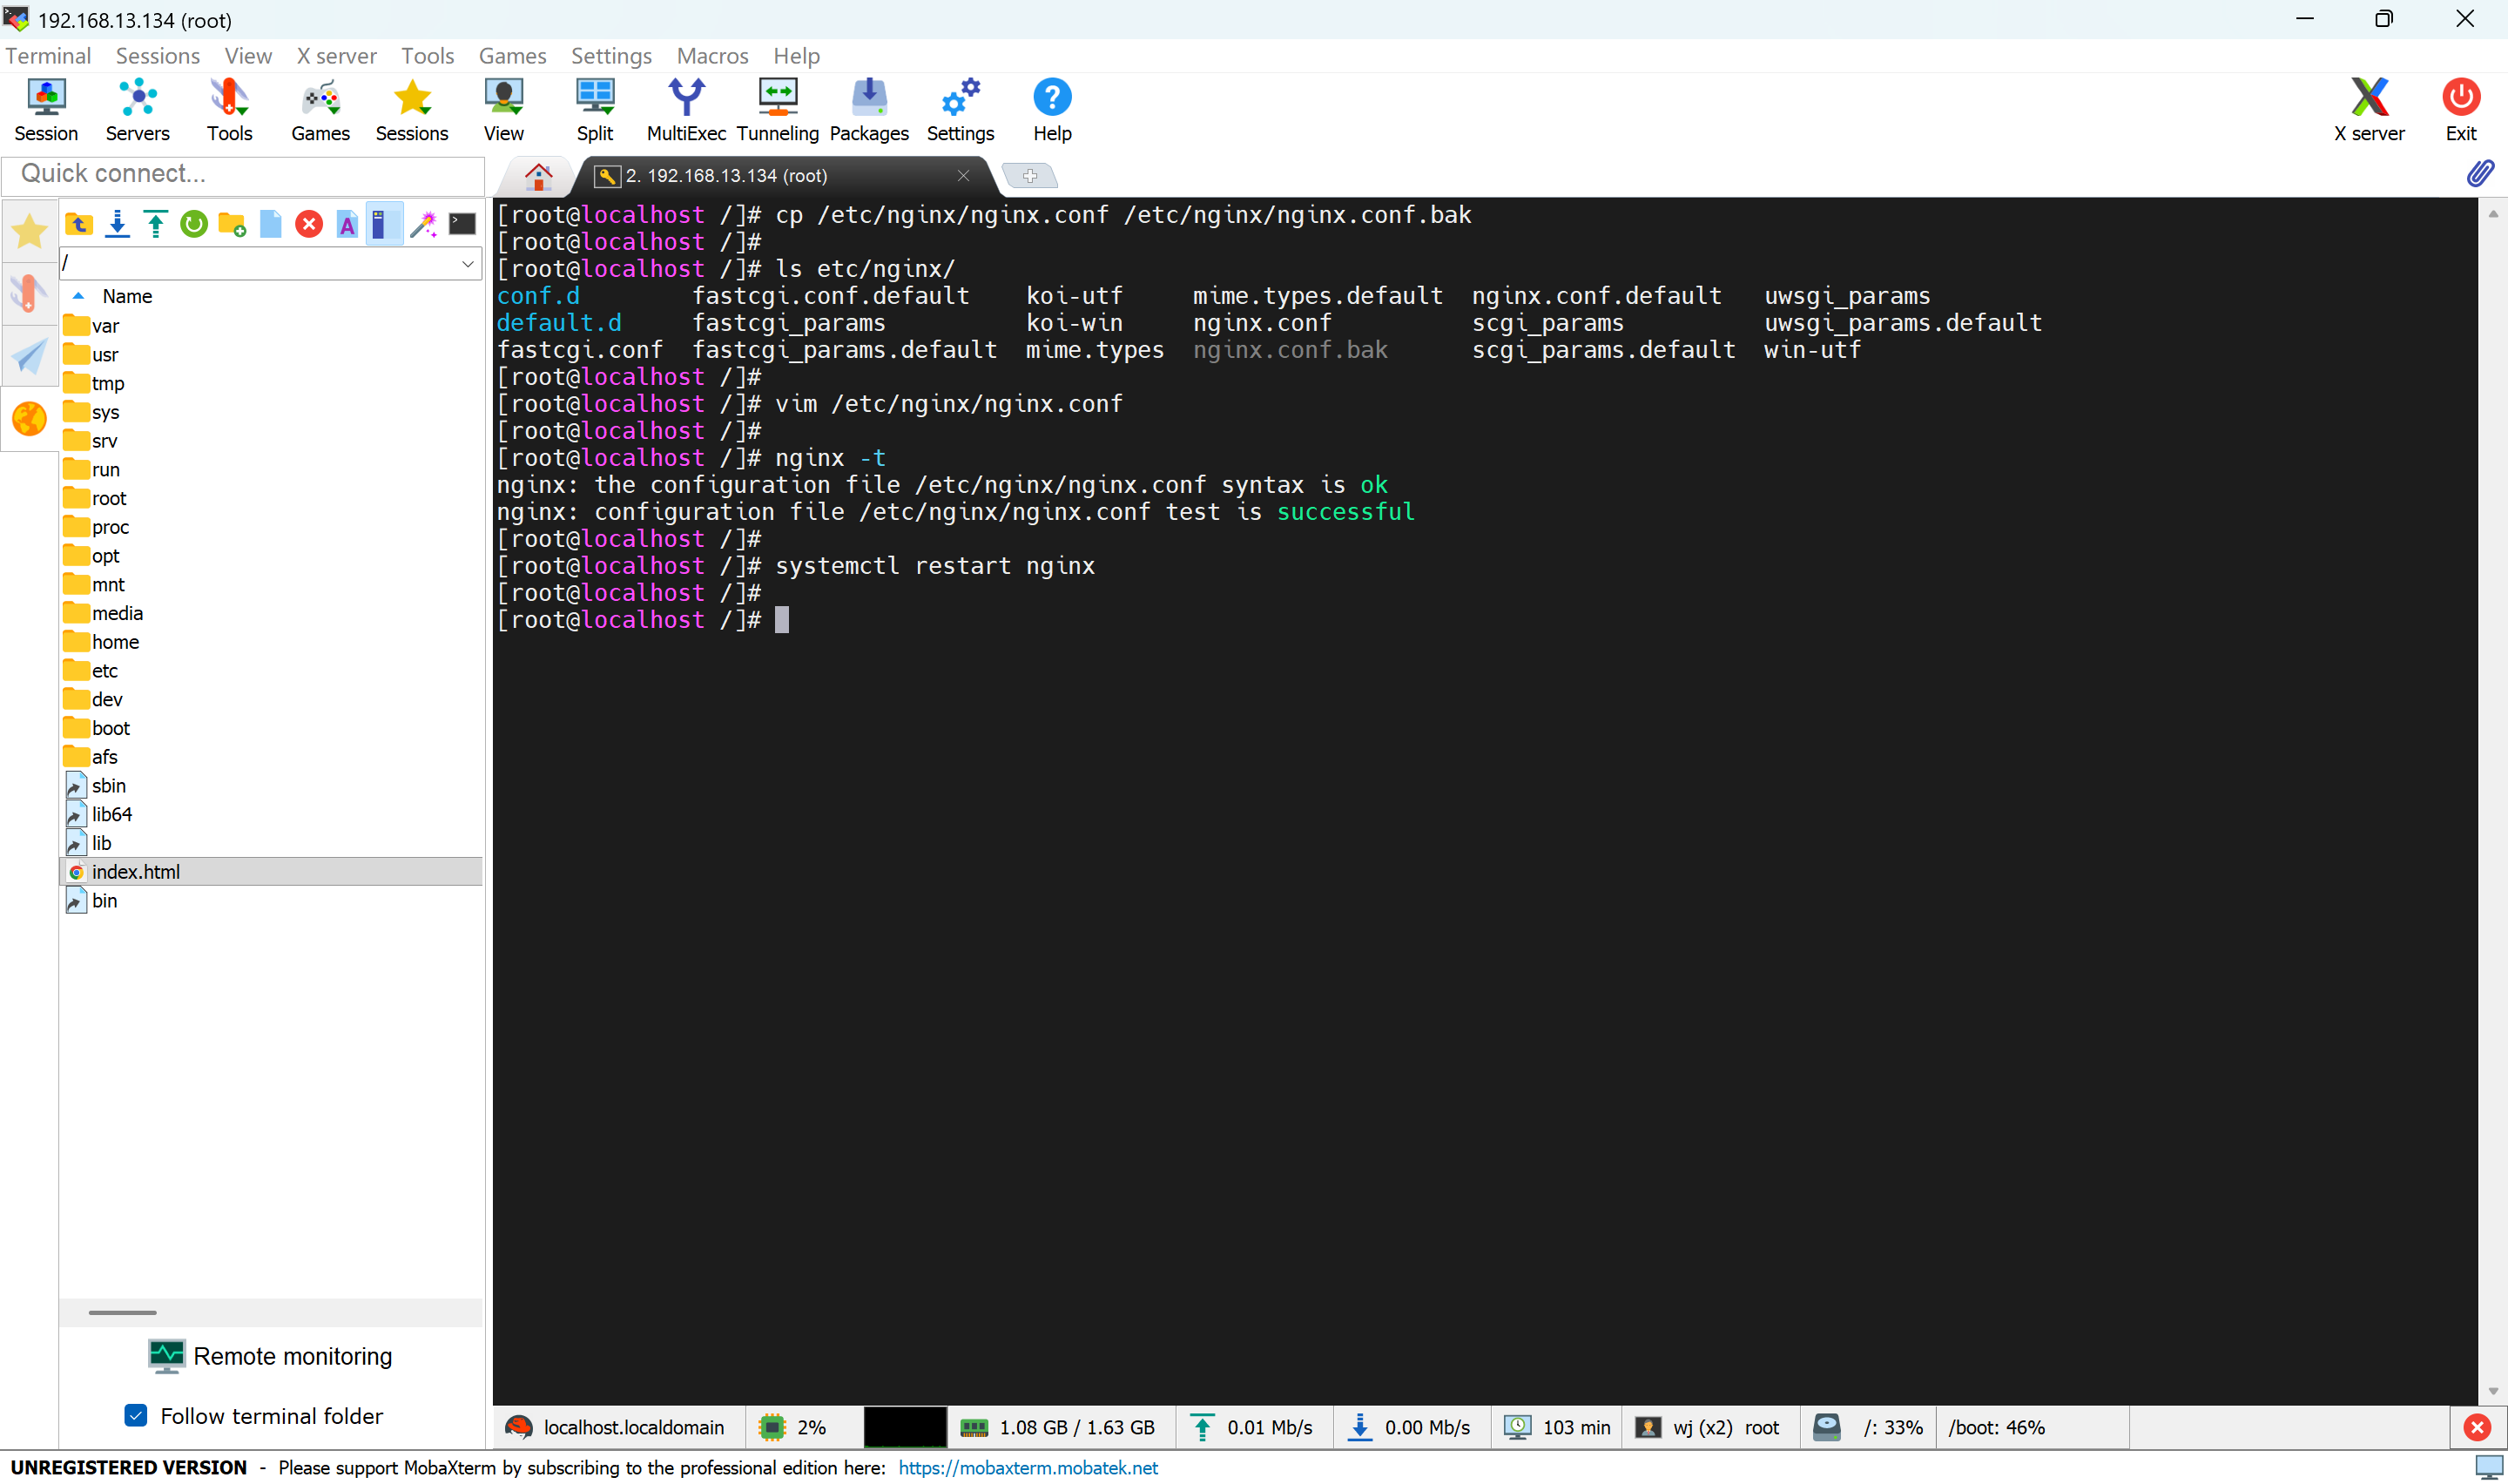The image size is (2508, 1484).
Task: Select the sbin link in file list
Action: click(108, 785)
